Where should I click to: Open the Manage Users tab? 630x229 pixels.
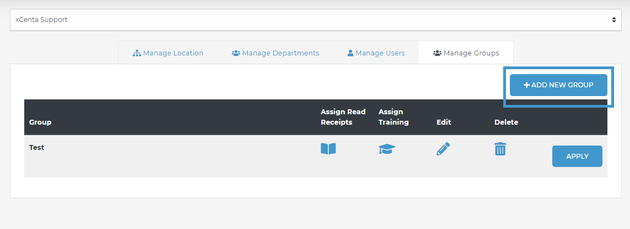[376, 53]
